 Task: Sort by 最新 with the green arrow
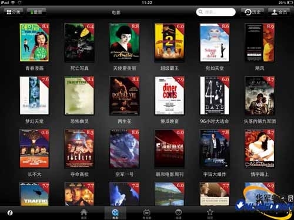[36, 12]
